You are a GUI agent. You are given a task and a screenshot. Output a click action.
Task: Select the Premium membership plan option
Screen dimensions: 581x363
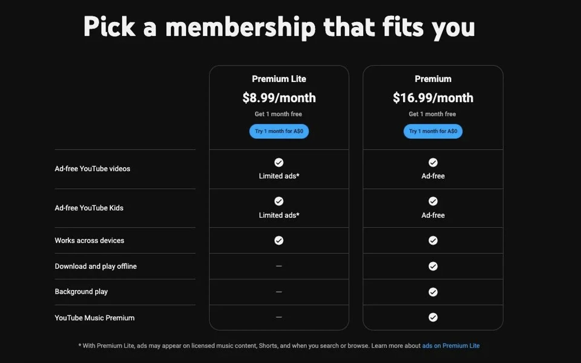click(433, 131)
